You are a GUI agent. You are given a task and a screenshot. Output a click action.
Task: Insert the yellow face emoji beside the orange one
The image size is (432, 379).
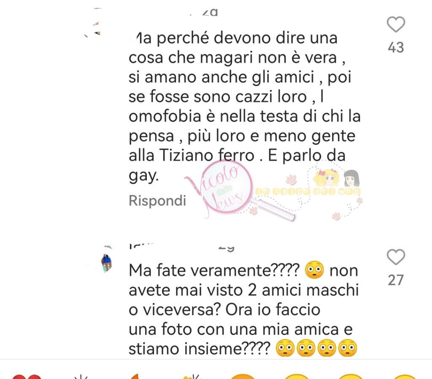click(x=297, y=376)
